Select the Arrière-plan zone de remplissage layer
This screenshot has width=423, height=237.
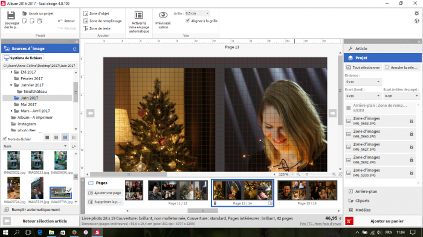pyautogui.click(x=380, y=108)
